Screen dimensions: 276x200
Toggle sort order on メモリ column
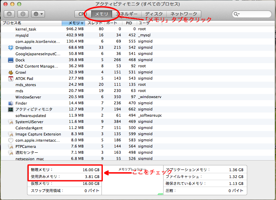pyautogui.click(x=73, y=23)
